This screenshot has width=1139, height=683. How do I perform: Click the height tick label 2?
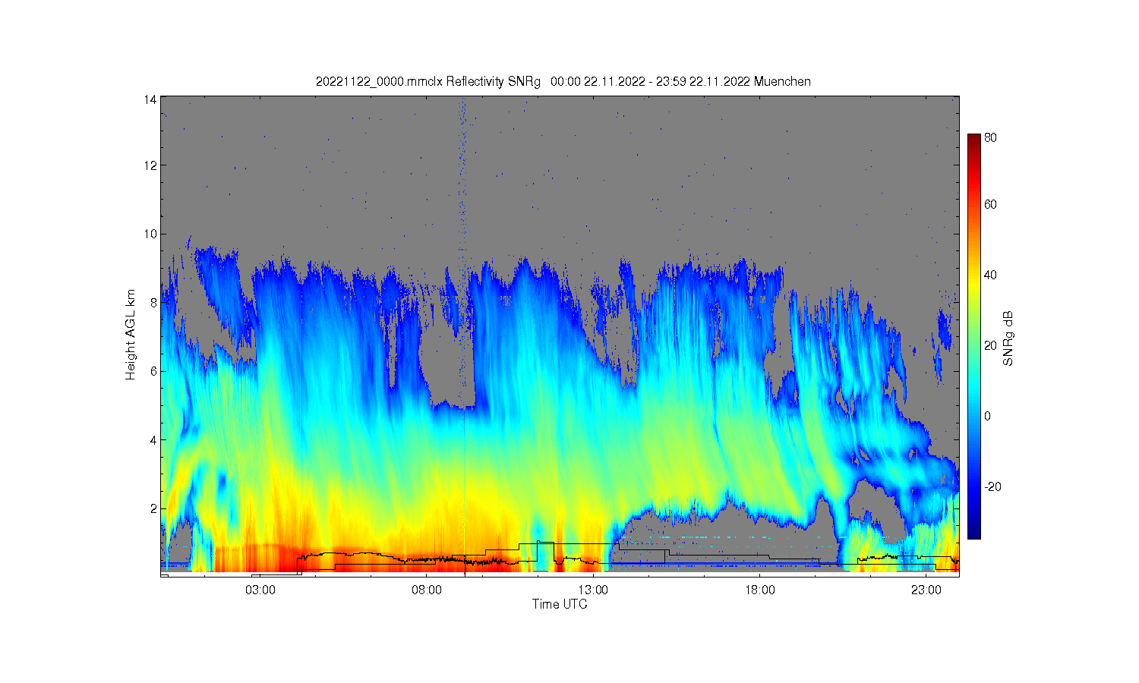[153, 508]
